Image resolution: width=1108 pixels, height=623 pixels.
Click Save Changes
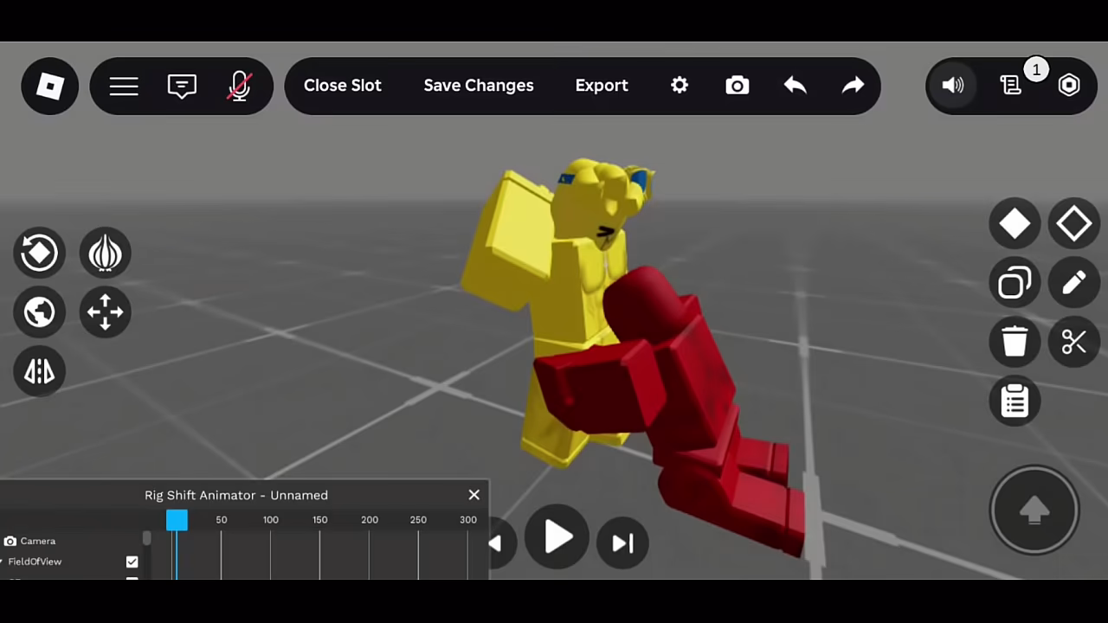478,86
